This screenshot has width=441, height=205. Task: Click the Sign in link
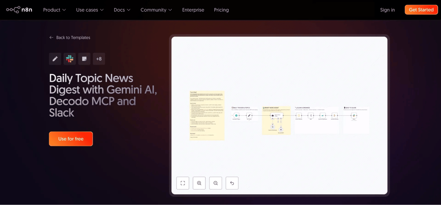[387, 10]
